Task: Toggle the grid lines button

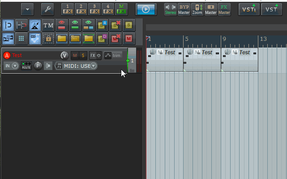Action: [x=21, y=39]
